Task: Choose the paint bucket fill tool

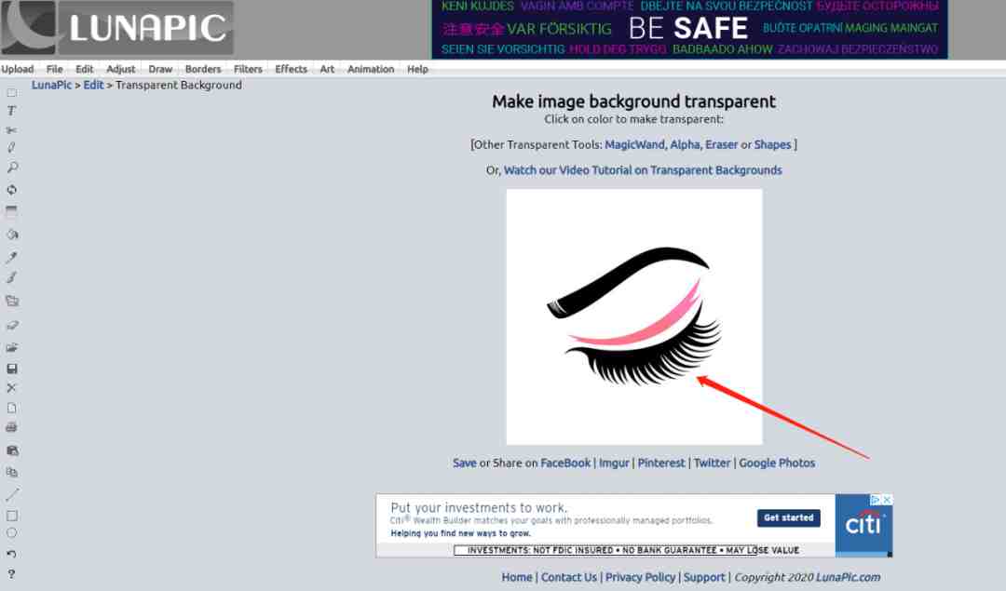Action: click(11, 234)
